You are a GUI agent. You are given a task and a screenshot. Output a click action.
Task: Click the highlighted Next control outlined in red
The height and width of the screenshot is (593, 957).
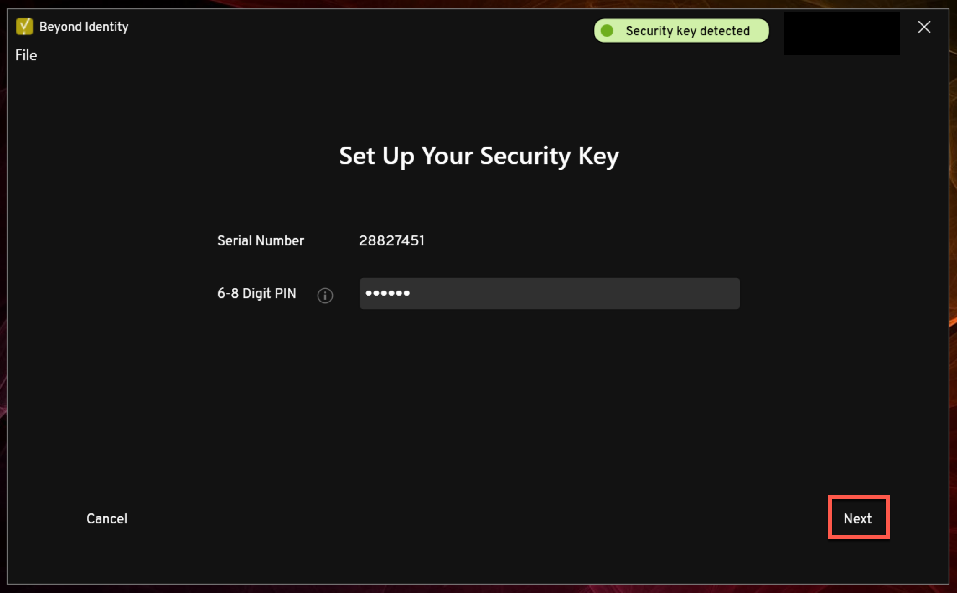(858, 518)
